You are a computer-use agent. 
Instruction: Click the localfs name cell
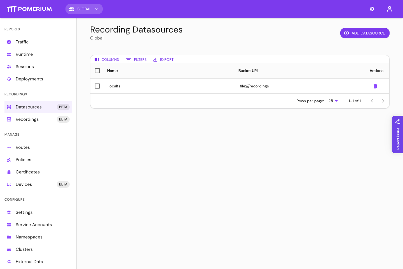pyautogui.click(x=114, y=86)
